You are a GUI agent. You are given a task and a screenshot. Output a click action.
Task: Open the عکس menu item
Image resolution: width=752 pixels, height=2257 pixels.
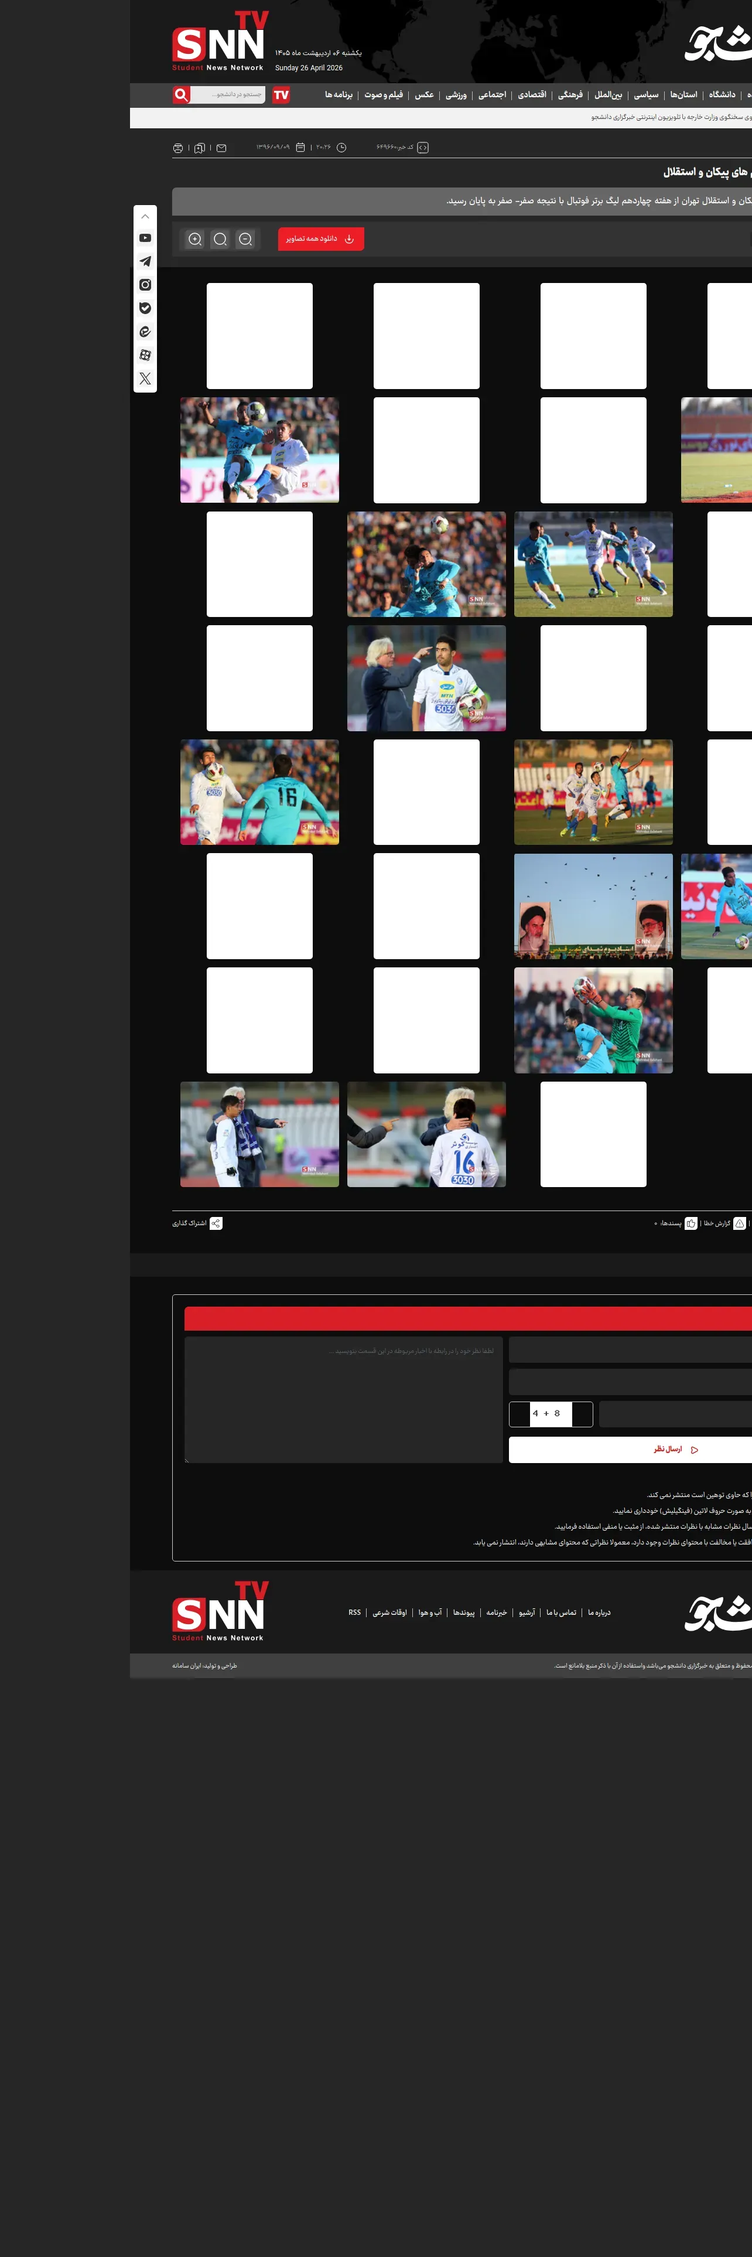[x=425, y=94]
